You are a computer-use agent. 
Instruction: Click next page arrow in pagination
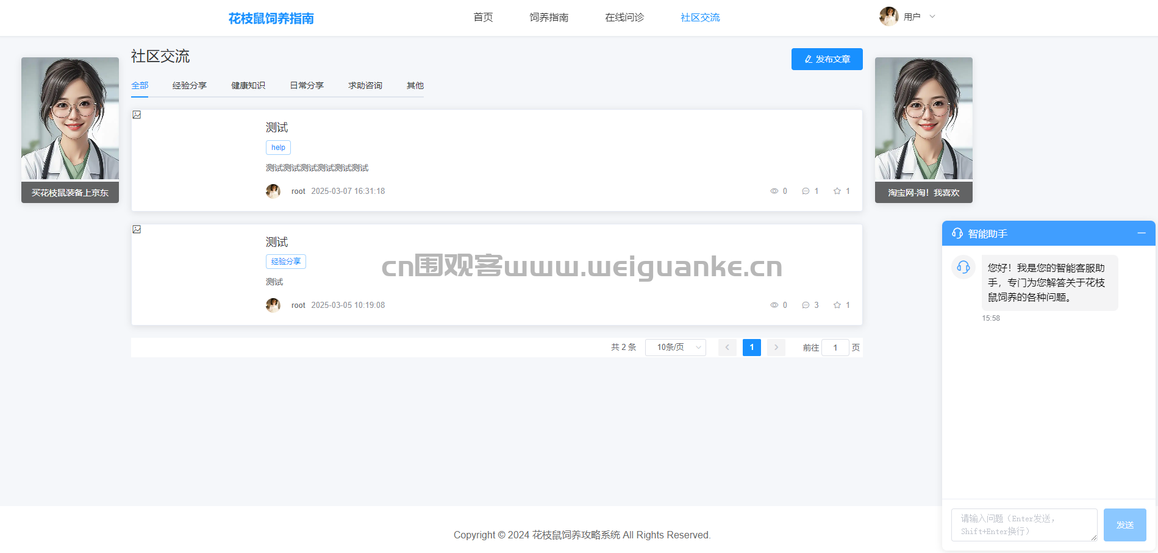776,348
